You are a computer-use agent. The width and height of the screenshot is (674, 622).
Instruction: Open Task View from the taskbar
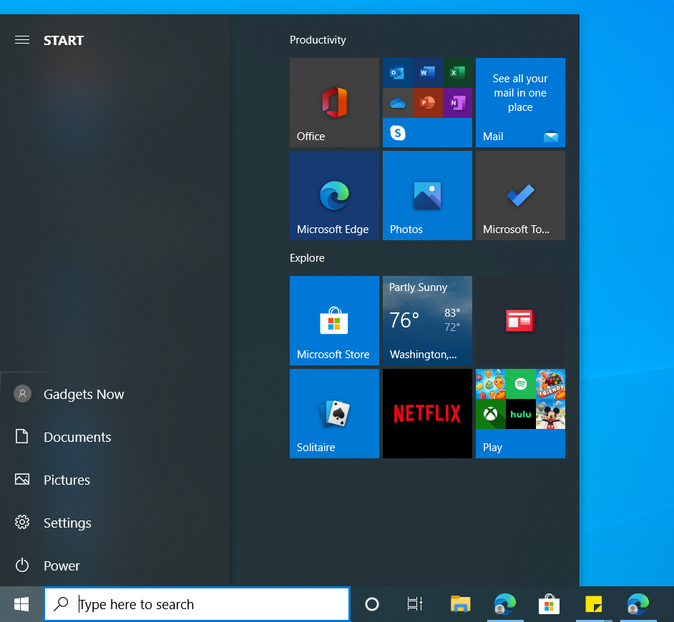click(x=414, y=604)
